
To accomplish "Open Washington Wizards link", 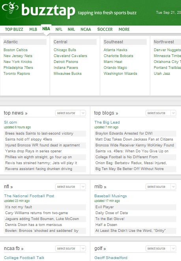I will coord(121,73).
